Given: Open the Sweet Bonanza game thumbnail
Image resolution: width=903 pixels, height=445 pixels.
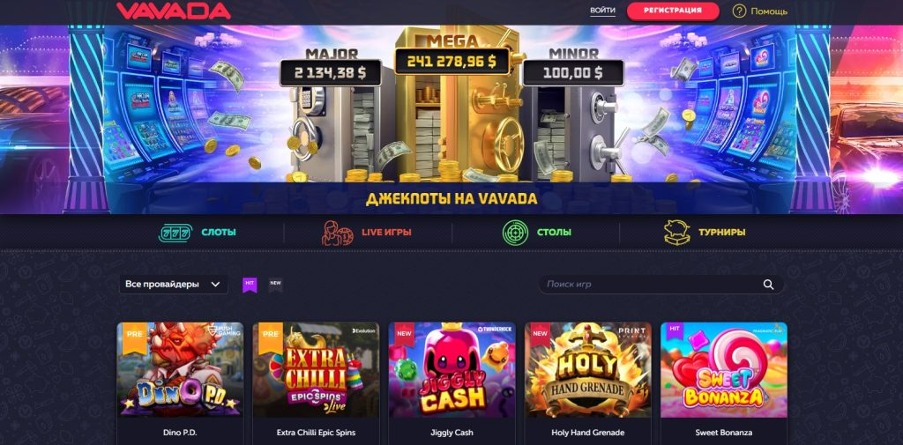Looking at the screenshot, I should (723, 369).
